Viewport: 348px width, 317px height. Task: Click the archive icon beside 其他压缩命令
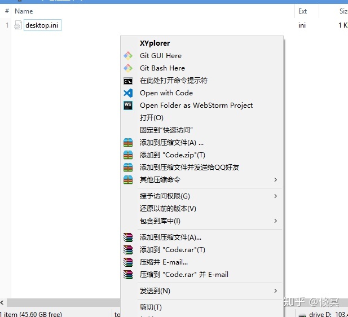tap(128, 180)
